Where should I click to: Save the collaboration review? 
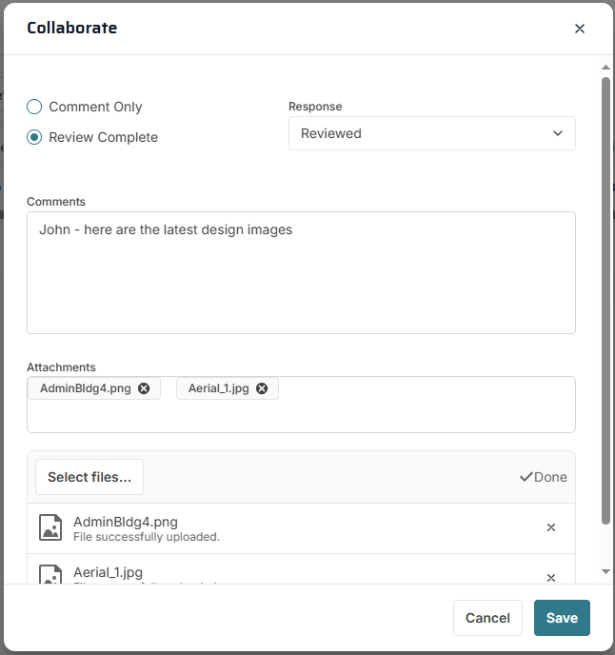562,618
